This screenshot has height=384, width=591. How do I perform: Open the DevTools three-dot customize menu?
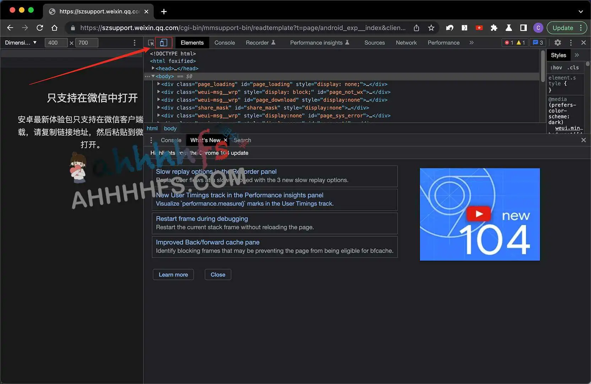point(571,42)
